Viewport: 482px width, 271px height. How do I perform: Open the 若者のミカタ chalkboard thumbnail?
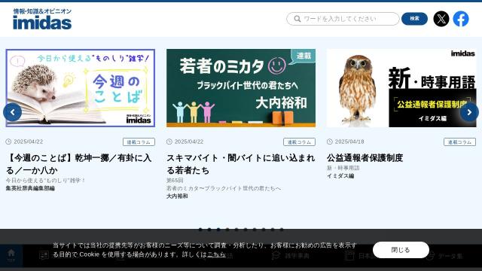[x=241, y=88]
